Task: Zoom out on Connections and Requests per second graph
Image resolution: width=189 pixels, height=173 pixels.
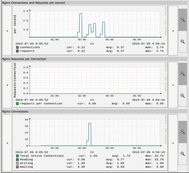Action: (x=183, y=42)
